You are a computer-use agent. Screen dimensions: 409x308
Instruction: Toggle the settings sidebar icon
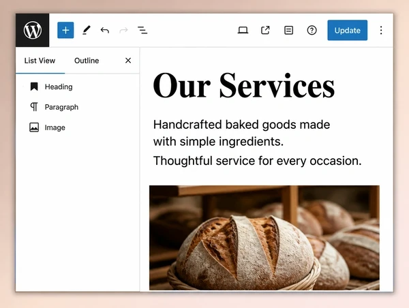pos(288,30)
